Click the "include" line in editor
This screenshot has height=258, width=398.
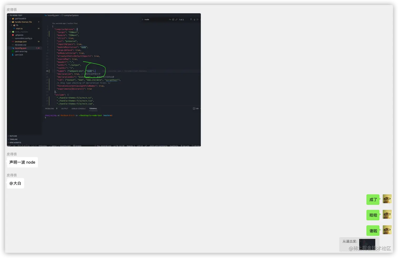(x=61, y=95)
